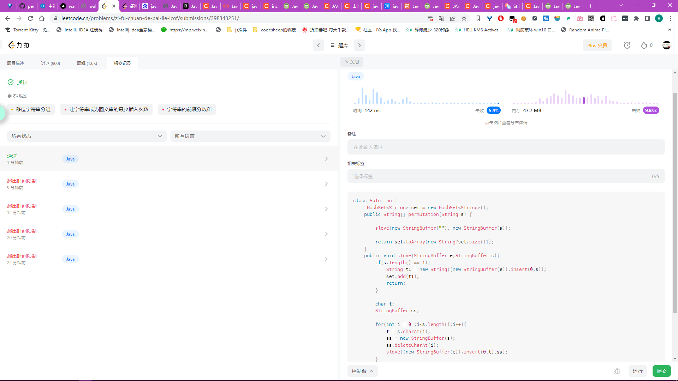The width and height of the screenshot is (678, 381).
Task: Go to the previous problem arrow
Action: (318, 45)
